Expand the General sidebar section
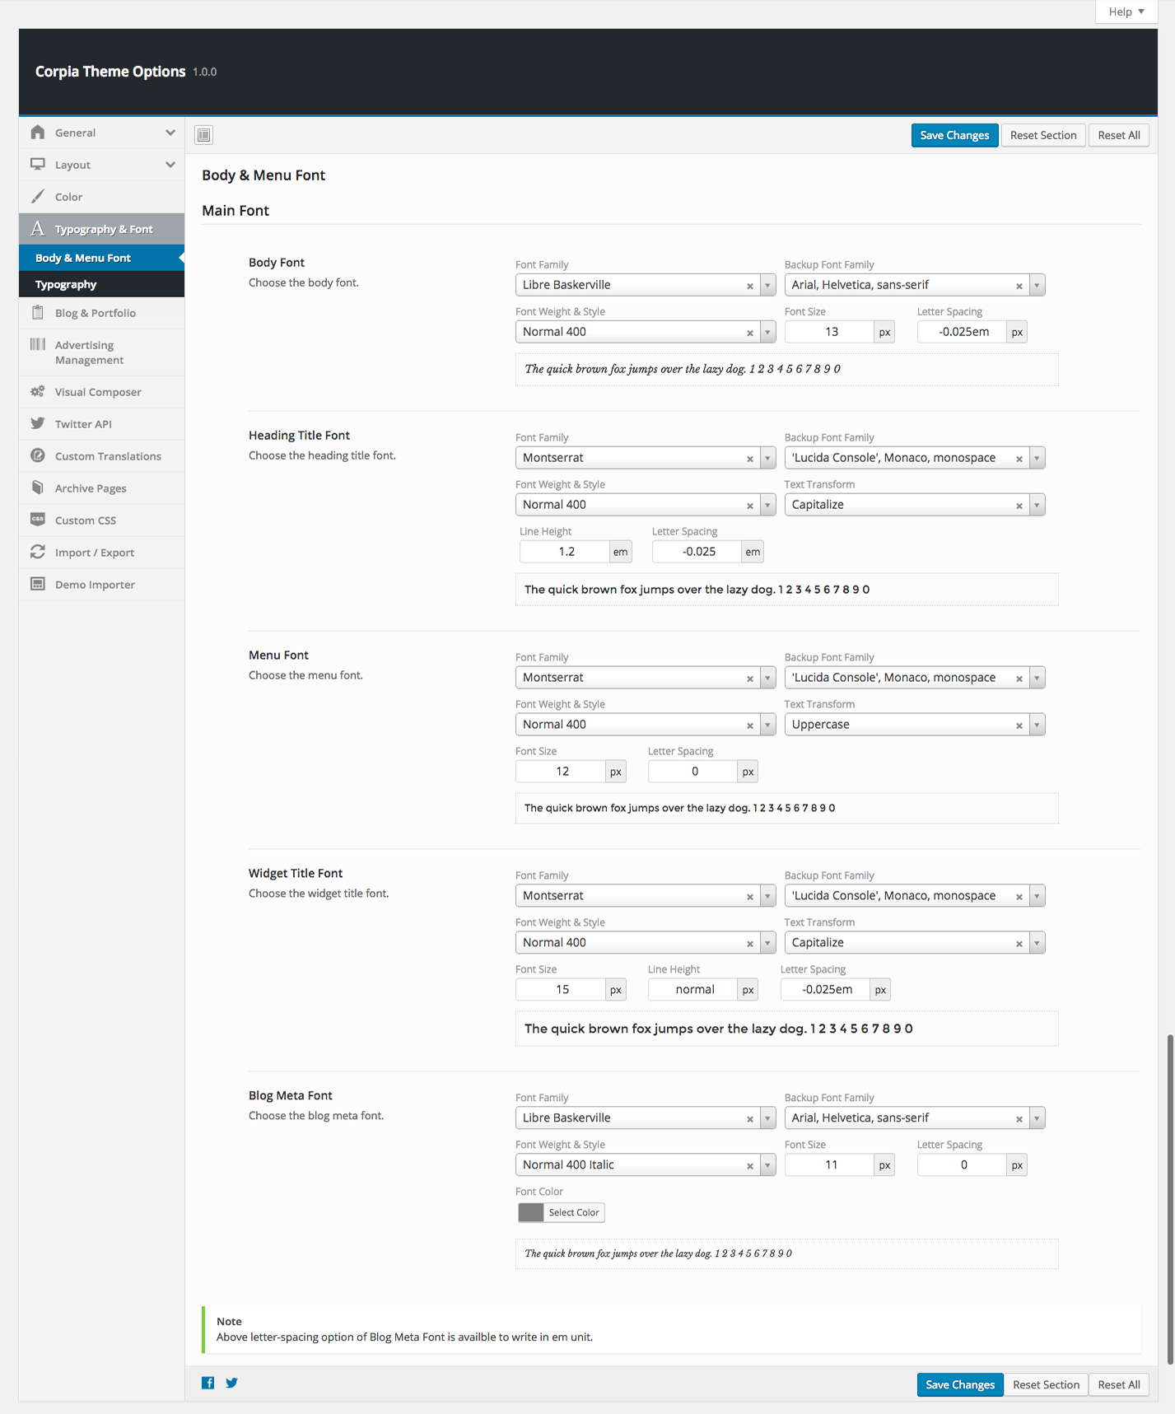 [x=170, y=133]
